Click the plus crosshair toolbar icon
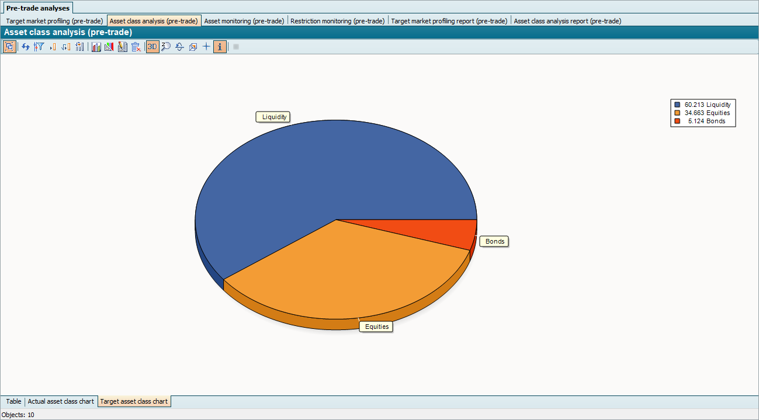Viewport: 759px width, 420px height. [206, 47]
